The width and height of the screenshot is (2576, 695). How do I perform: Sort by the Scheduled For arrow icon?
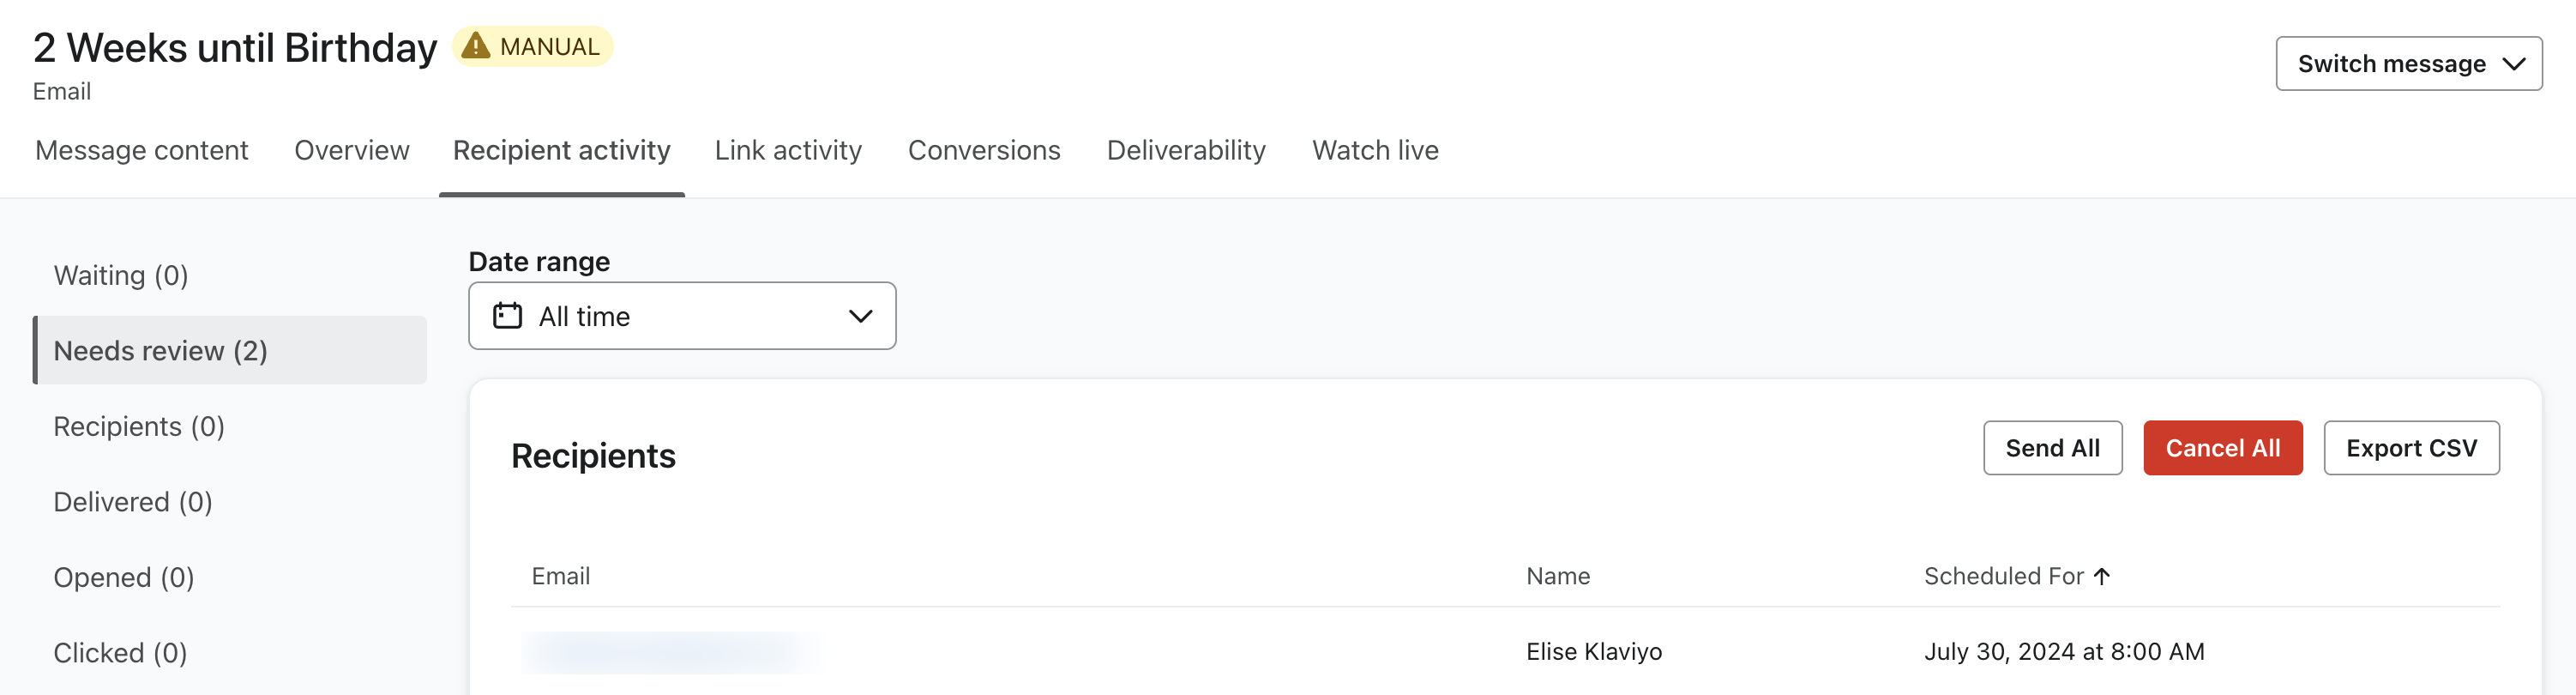[2102, 576]
